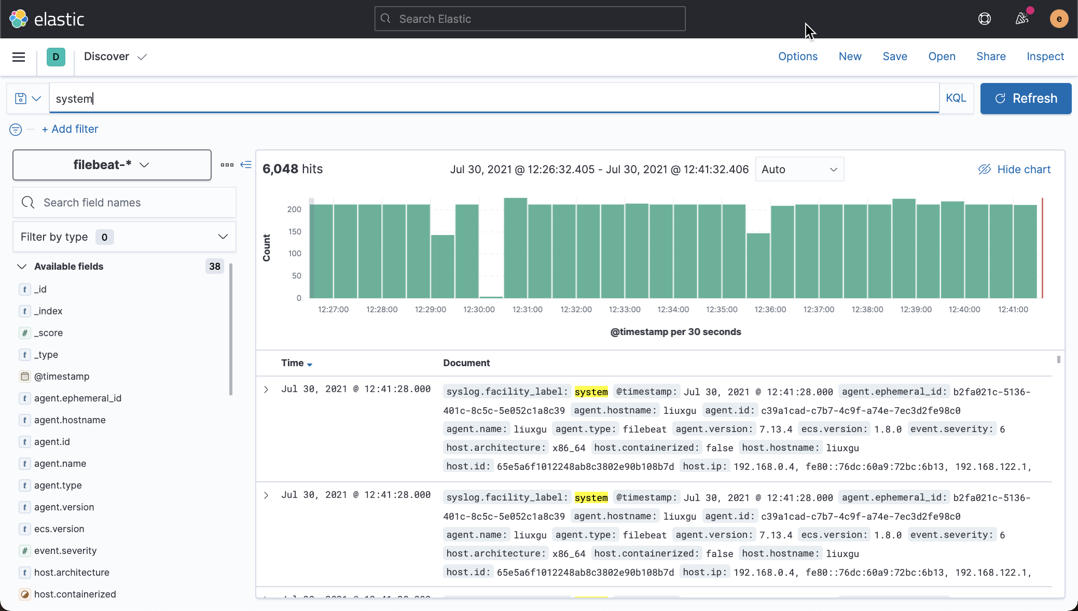1078x611 pixels.
Task: Open the newsfeed notifications icon
Action: [1021, 19]
